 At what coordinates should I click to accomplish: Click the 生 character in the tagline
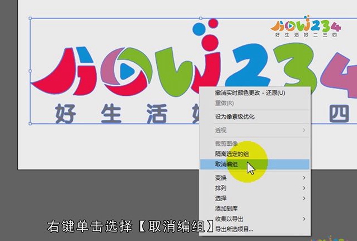111,114
